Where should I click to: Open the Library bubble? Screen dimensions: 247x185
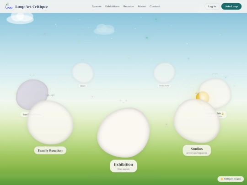(83, 73)
